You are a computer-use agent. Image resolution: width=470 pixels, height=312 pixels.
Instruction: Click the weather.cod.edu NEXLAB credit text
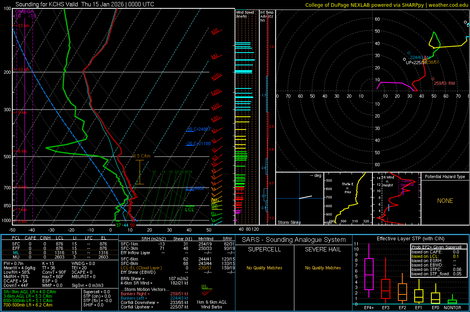pyautogui.click(x=387, y=5)
